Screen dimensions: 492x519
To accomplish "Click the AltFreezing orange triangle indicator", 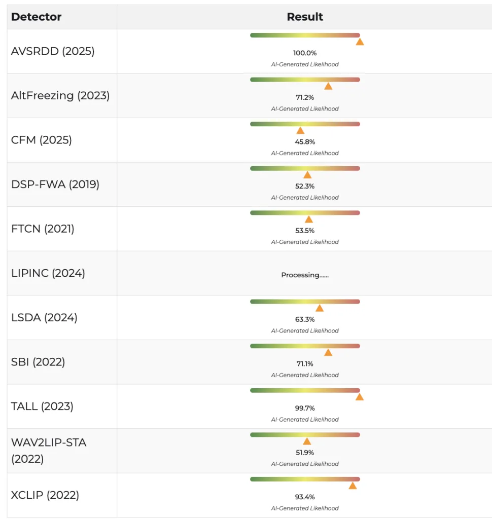I will click(x=328, y=86).
